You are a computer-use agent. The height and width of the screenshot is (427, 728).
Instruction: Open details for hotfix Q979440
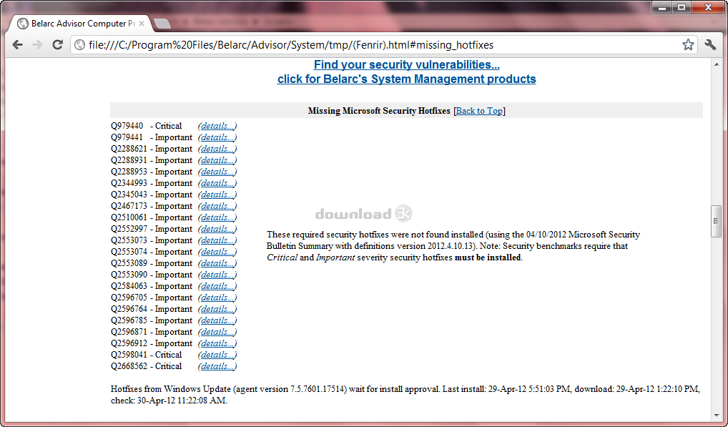coord(217,126)
